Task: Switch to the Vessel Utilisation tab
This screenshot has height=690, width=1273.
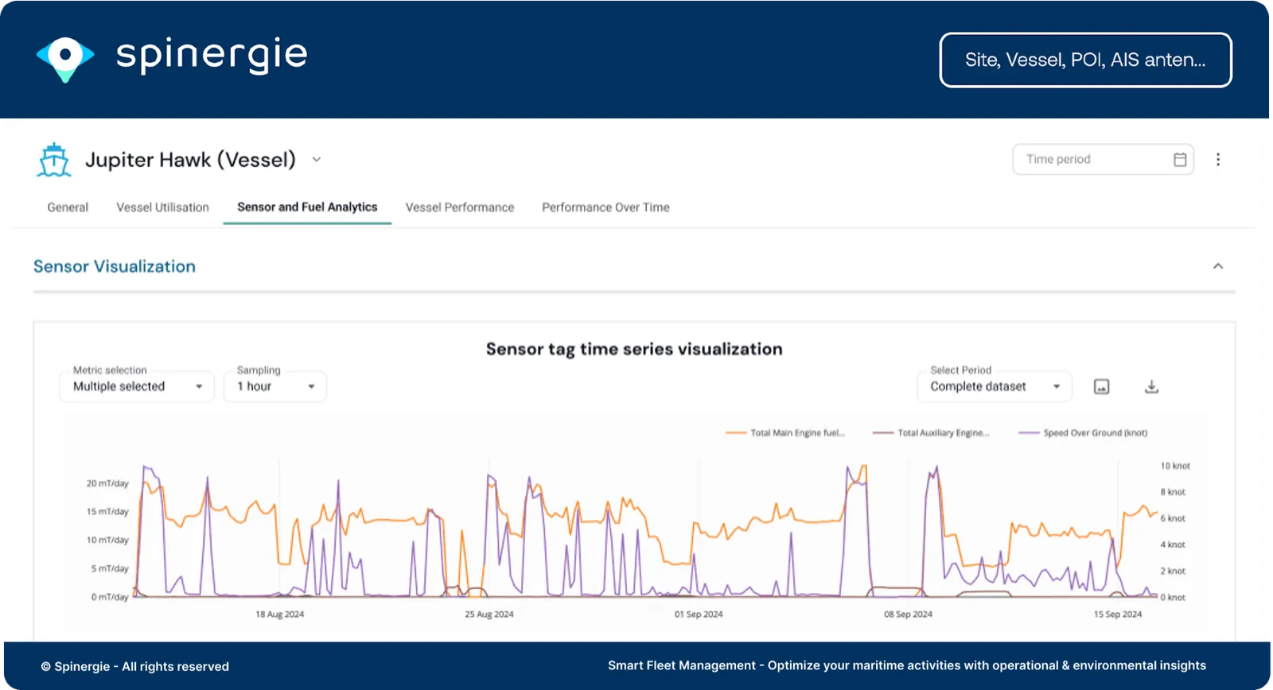Action: click(162, 207)
